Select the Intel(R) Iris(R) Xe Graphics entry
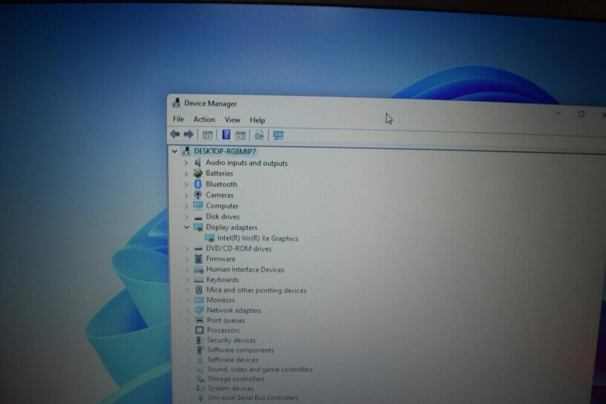Screen dimensions: 606x404 click(x=258, y=238)
